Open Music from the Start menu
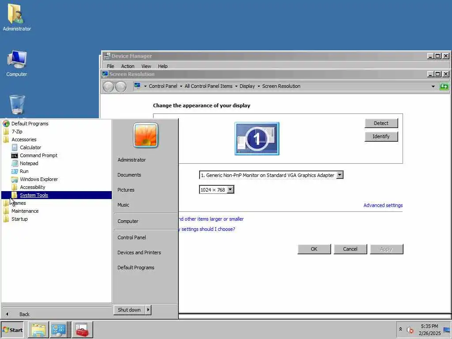 123,205
